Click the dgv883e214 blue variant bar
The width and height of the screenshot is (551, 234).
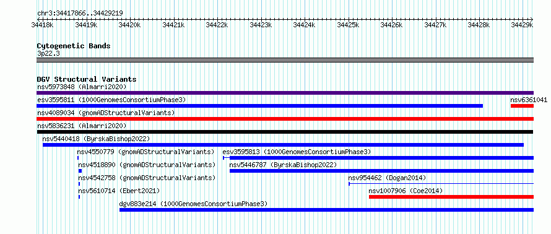(x=326, y=210)
